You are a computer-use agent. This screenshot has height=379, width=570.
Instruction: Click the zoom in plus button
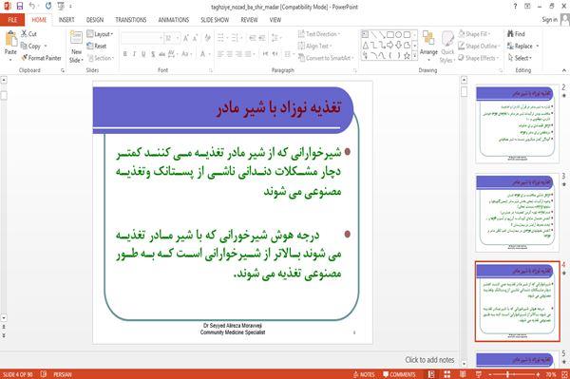[538, 374]
